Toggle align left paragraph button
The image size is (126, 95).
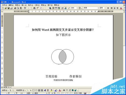[112, 8]
